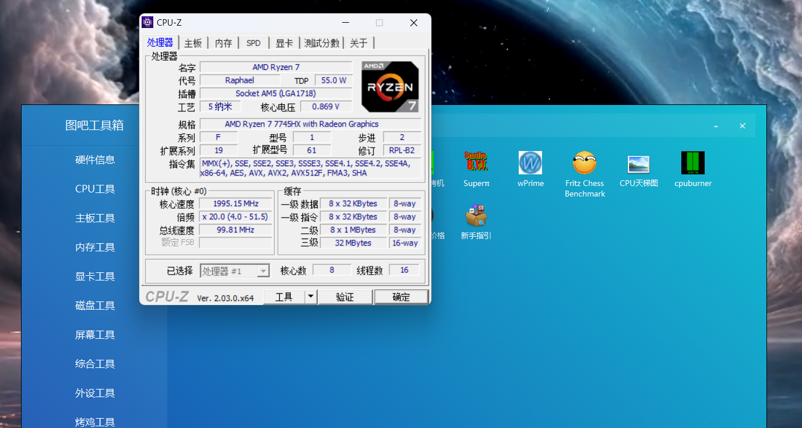Switch to the 处理器 tab in CPU-Z
The image size is (802, 428).
click(x=160, y=43)
